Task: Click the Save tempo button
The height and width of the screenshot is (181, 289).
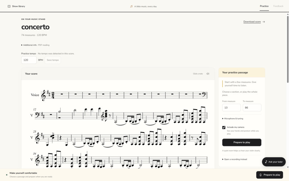Action: (x=53, y=60)
